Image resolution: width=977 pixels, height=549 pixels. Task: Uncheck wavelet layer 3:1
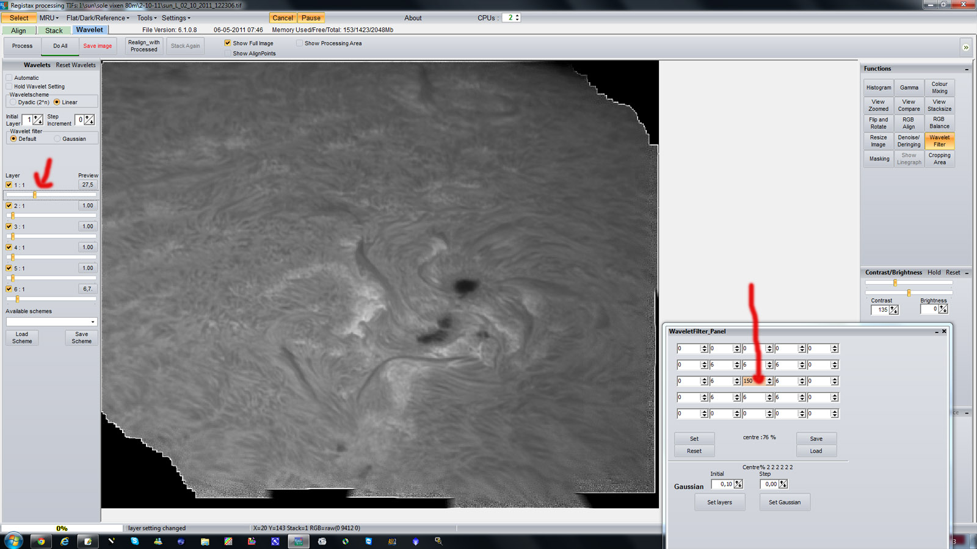(x=9, y=226)
